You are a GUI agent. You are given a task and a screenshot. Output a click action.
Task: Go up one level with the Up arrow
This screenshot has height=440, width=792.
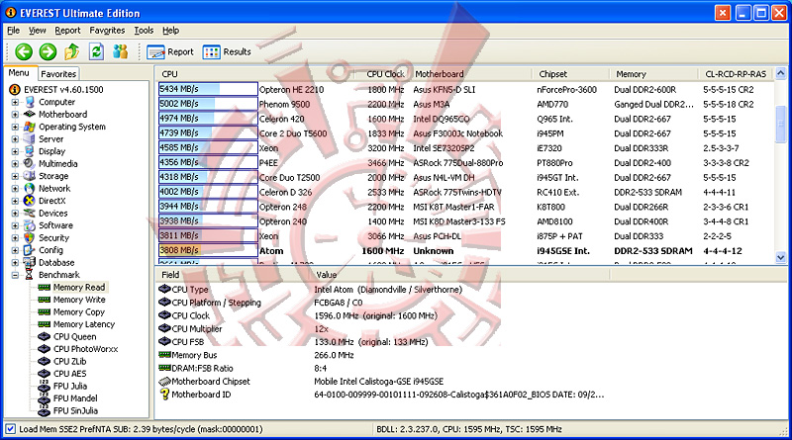(71, 51)
